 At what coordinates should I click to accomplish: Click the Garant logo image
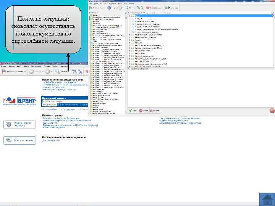pyautogui.click(x=19, y=101)
